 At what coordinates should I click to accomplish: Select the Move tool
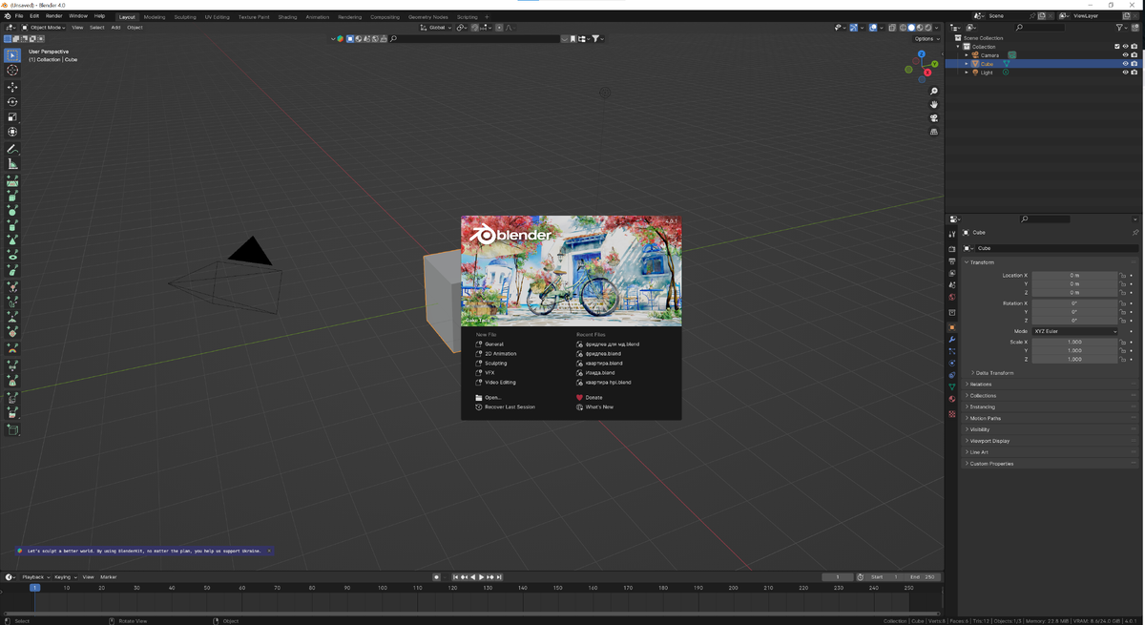point(12,87)
